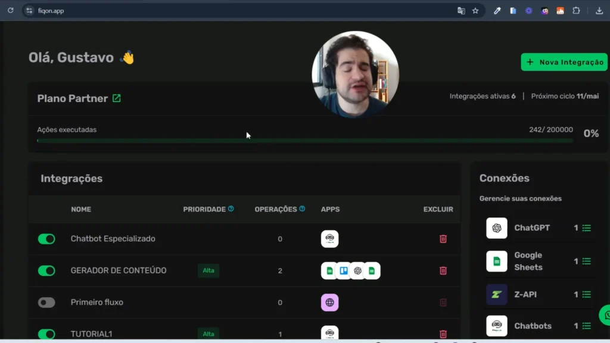Select the Google Sheets icon beside Trello
Screen dimensions: 610x343
[x=329, y=270]
